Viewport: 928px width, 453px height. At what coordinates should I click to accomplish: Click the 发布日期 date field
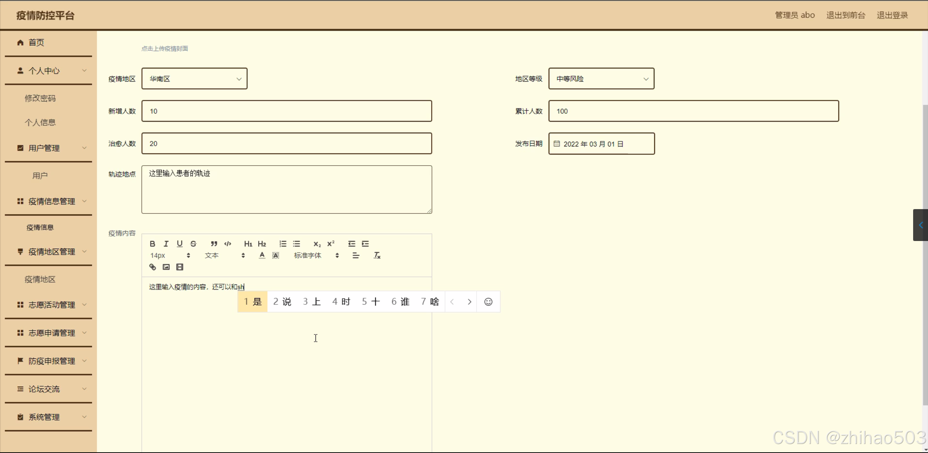pos(601,144)
